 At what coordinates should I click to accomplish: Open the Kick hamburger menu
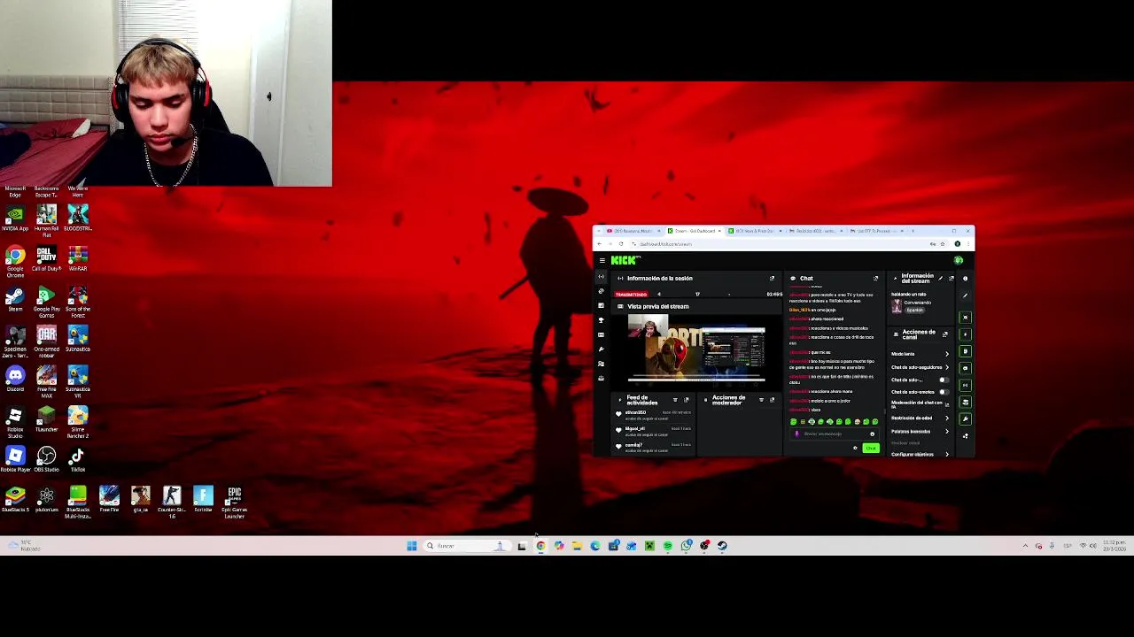[x=602, y=260]
